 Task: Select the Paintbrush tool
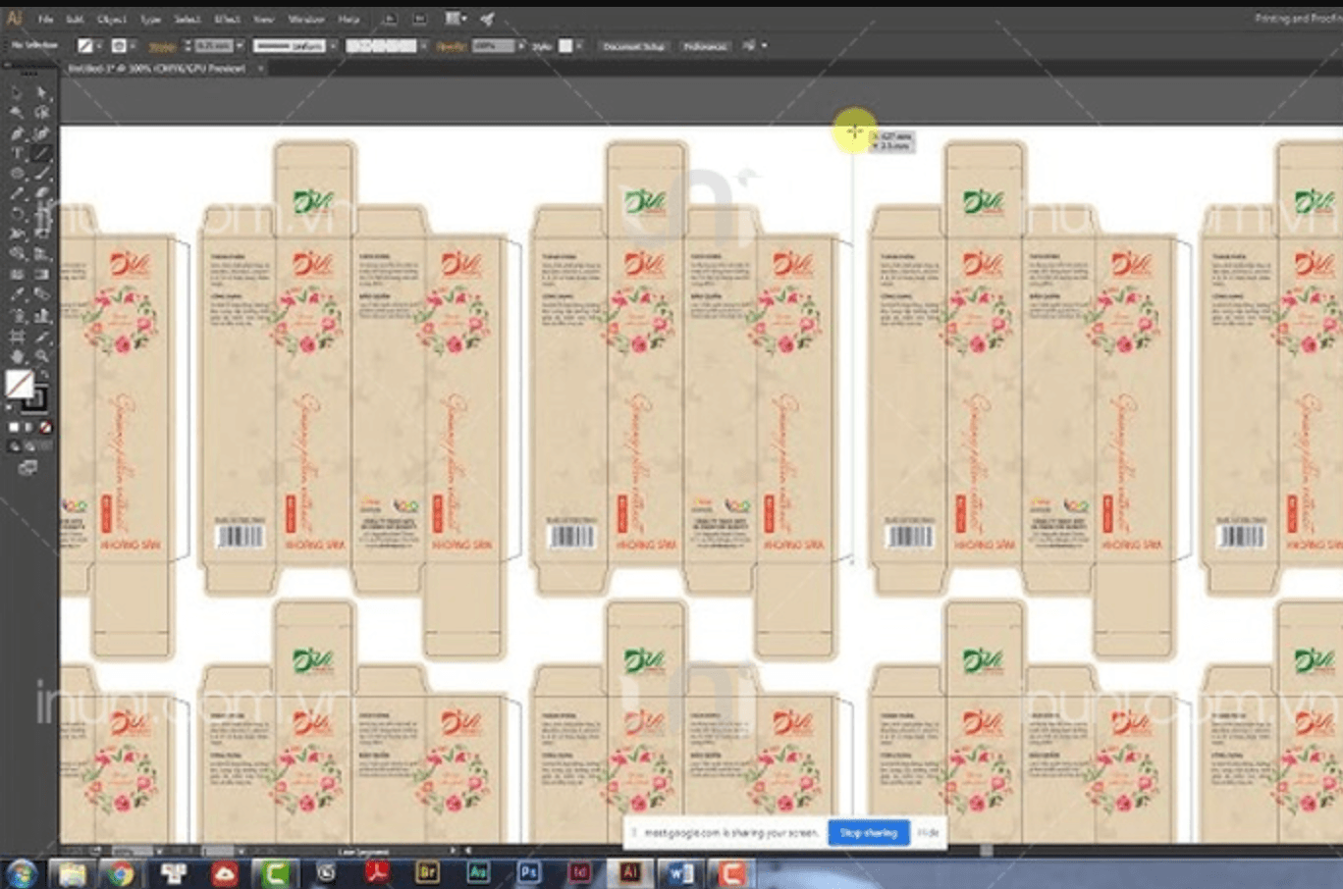point(41,173)
